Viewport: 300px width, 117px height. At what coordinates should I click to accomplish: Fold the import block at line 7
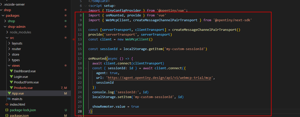pyautogui.click(x=86, y=11)
